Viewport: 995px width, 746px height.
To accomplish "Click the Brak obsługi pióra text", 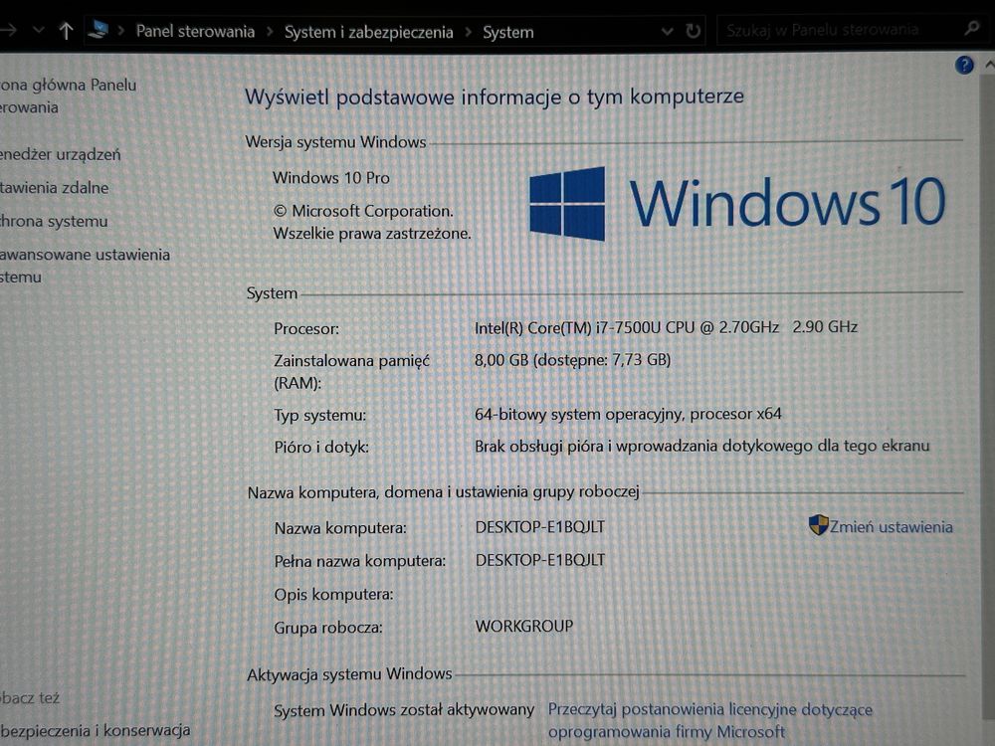I will click(x=701, y=446).
